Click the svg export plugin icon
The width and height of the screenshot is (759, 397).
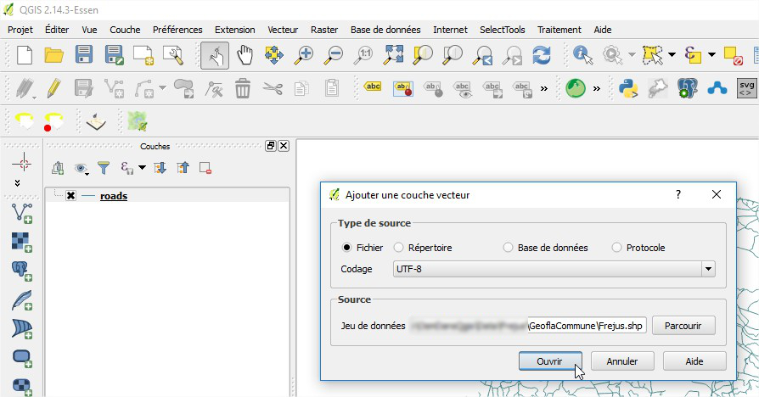[746, 88]
